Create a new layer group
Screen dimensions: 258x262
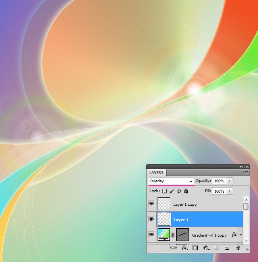pyautogui.click(x=216, y=248)
